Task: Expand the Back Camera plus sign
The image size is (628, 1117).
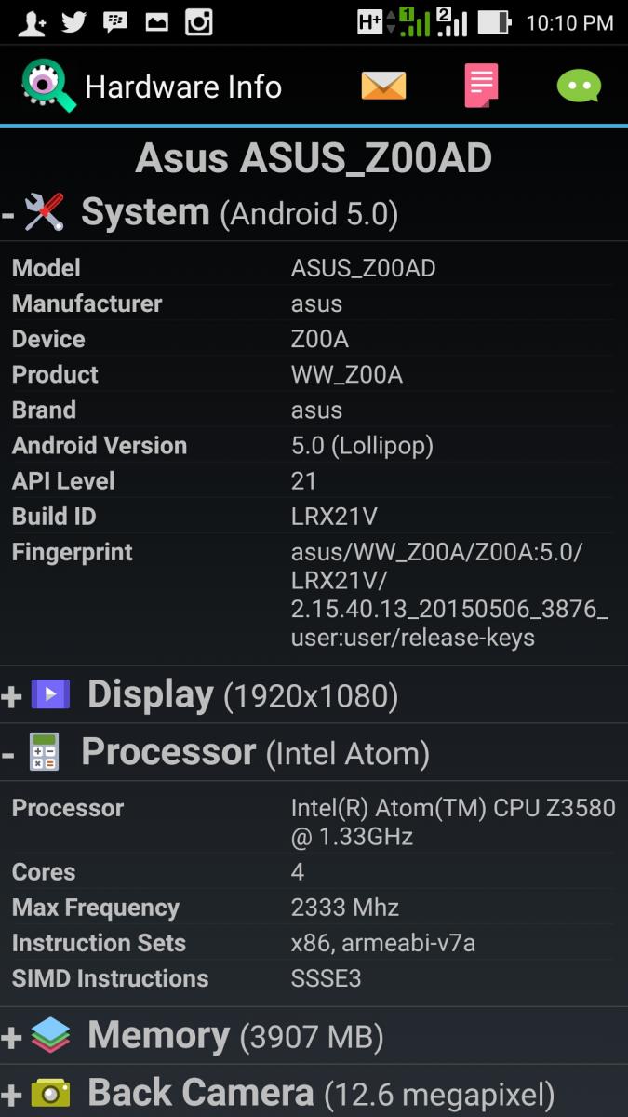Action: pos(11,1095)
